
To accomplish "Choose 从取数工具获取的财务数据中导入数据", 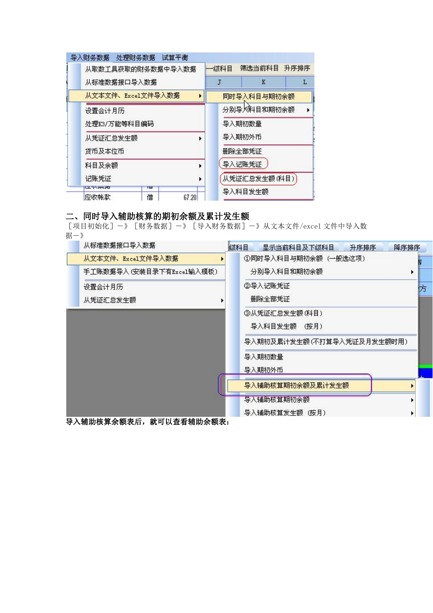I will click(136, 69).
